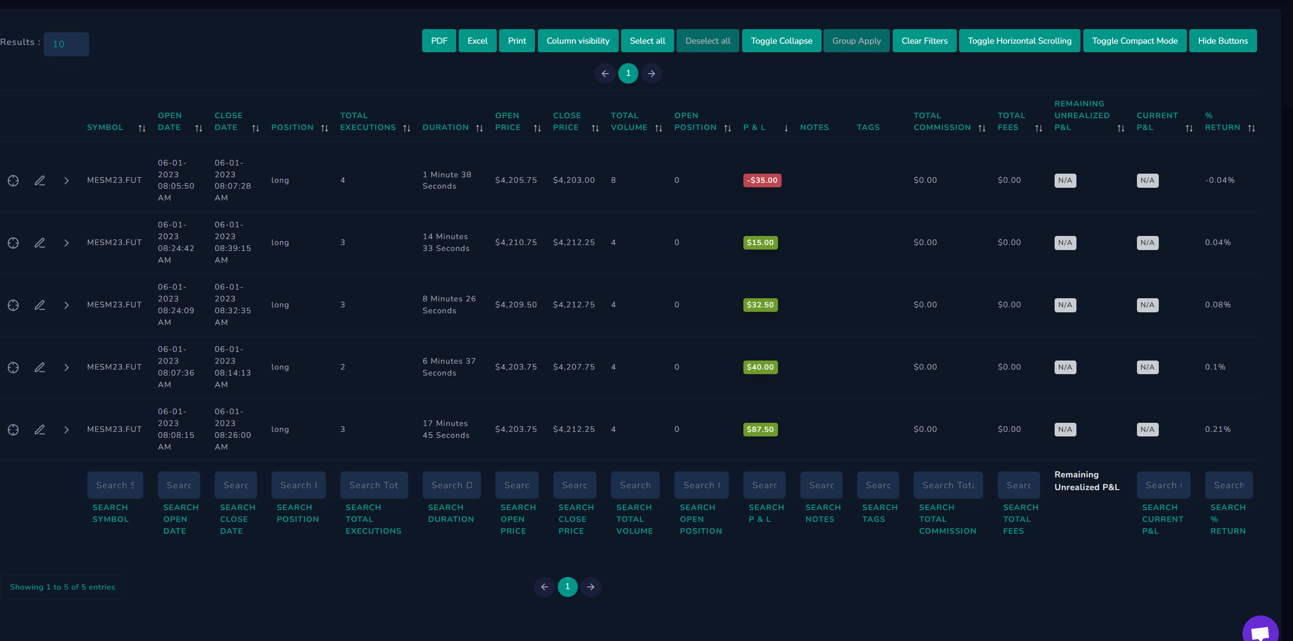
Task: Sort by Remaining Unrealized P&L column
Action: coord(1121,128)
